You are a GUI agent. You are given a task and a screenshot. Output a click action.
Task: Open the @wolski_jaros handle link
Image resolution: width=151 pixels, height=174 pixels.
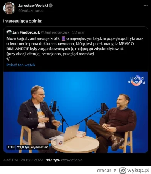(x=31, y=11)
